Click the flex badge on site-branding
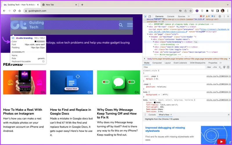 195,42
